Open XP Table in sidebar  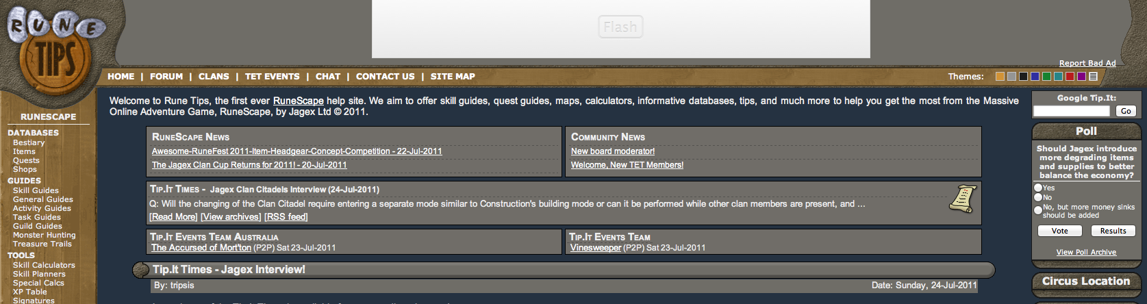(30, 292)
